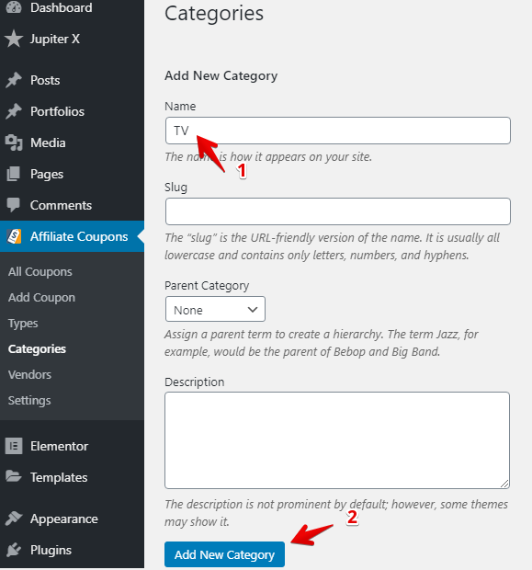Select the Types submenu entry
Image resolution: width=532 pixels, height=570 pixels.
coord(23,324)
